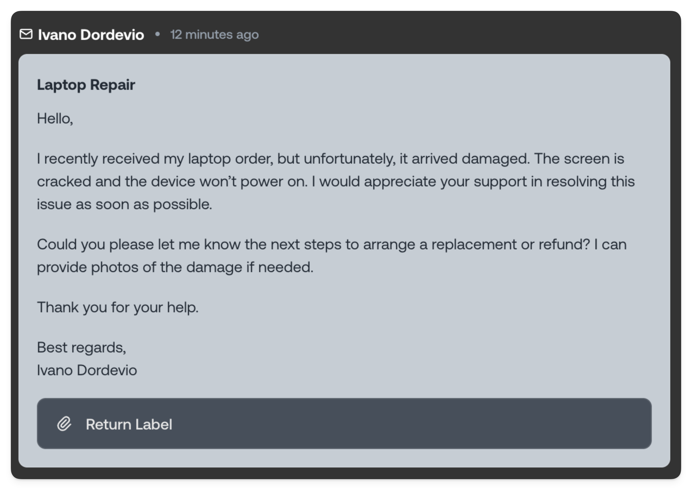Click the Best regards closing line

pyautogui.click(x=81, y=348)
